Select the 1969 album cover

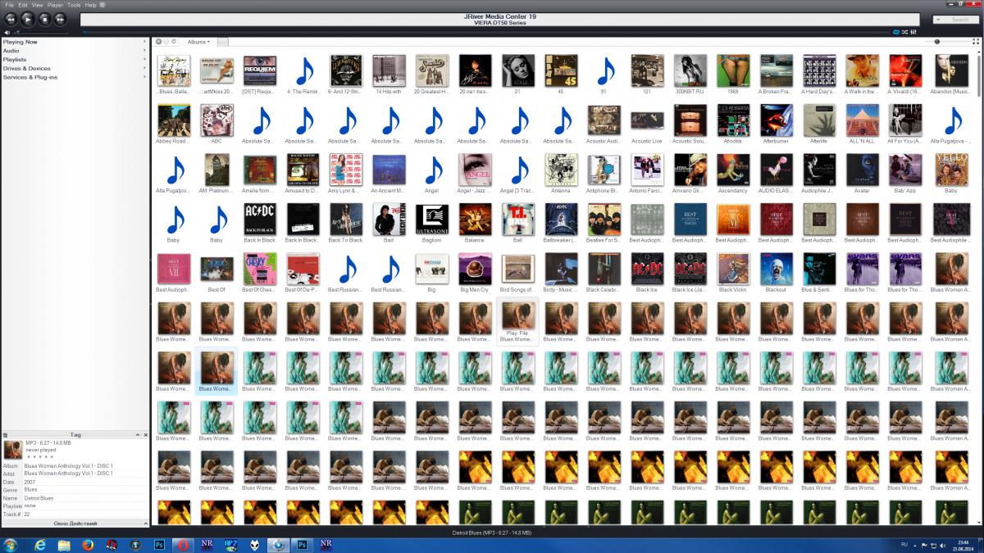732,70
